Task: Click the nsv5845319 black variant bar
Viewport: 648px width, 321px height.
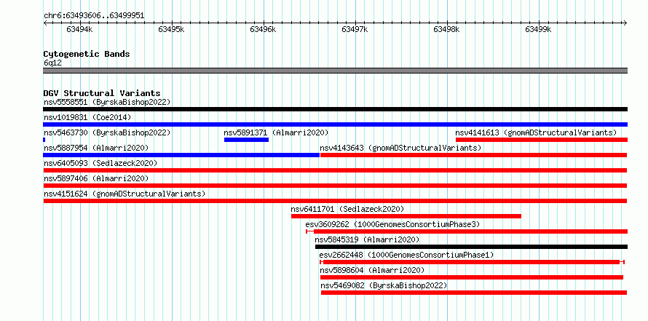Action: pyautogui.click(x=472, y=247)
